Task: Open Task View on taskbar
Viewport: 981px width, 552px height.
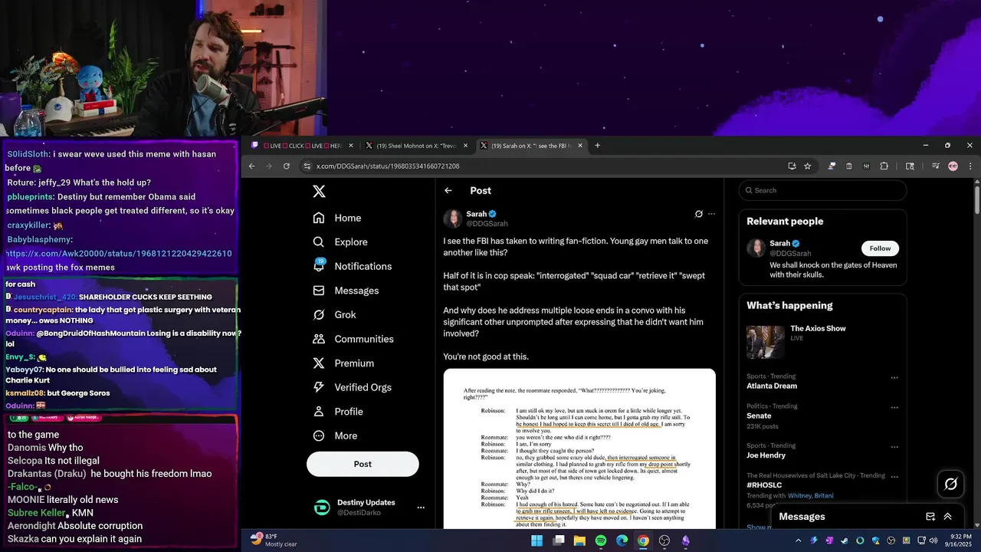Action: pos(559,540)
